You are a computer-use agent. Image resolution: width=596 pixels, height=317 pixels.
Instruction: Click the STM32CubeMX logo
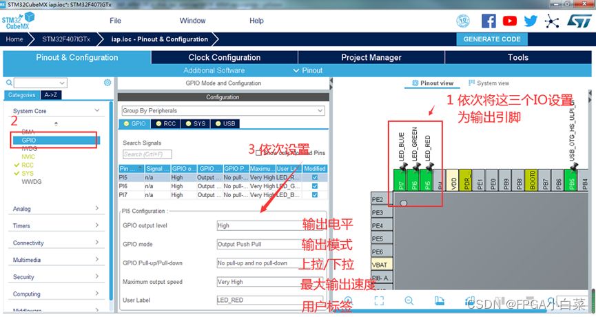click(x=18, y=21)
